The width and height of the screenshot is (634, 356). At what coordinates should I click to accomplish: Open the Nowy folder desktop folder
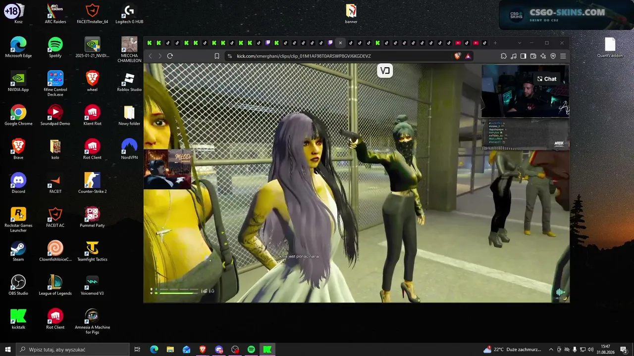click(x=129, y=115)
